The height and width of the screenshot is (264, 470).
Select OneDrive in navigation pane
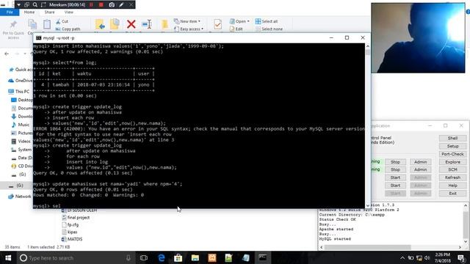pyautogui.click(x=21, y=81)
